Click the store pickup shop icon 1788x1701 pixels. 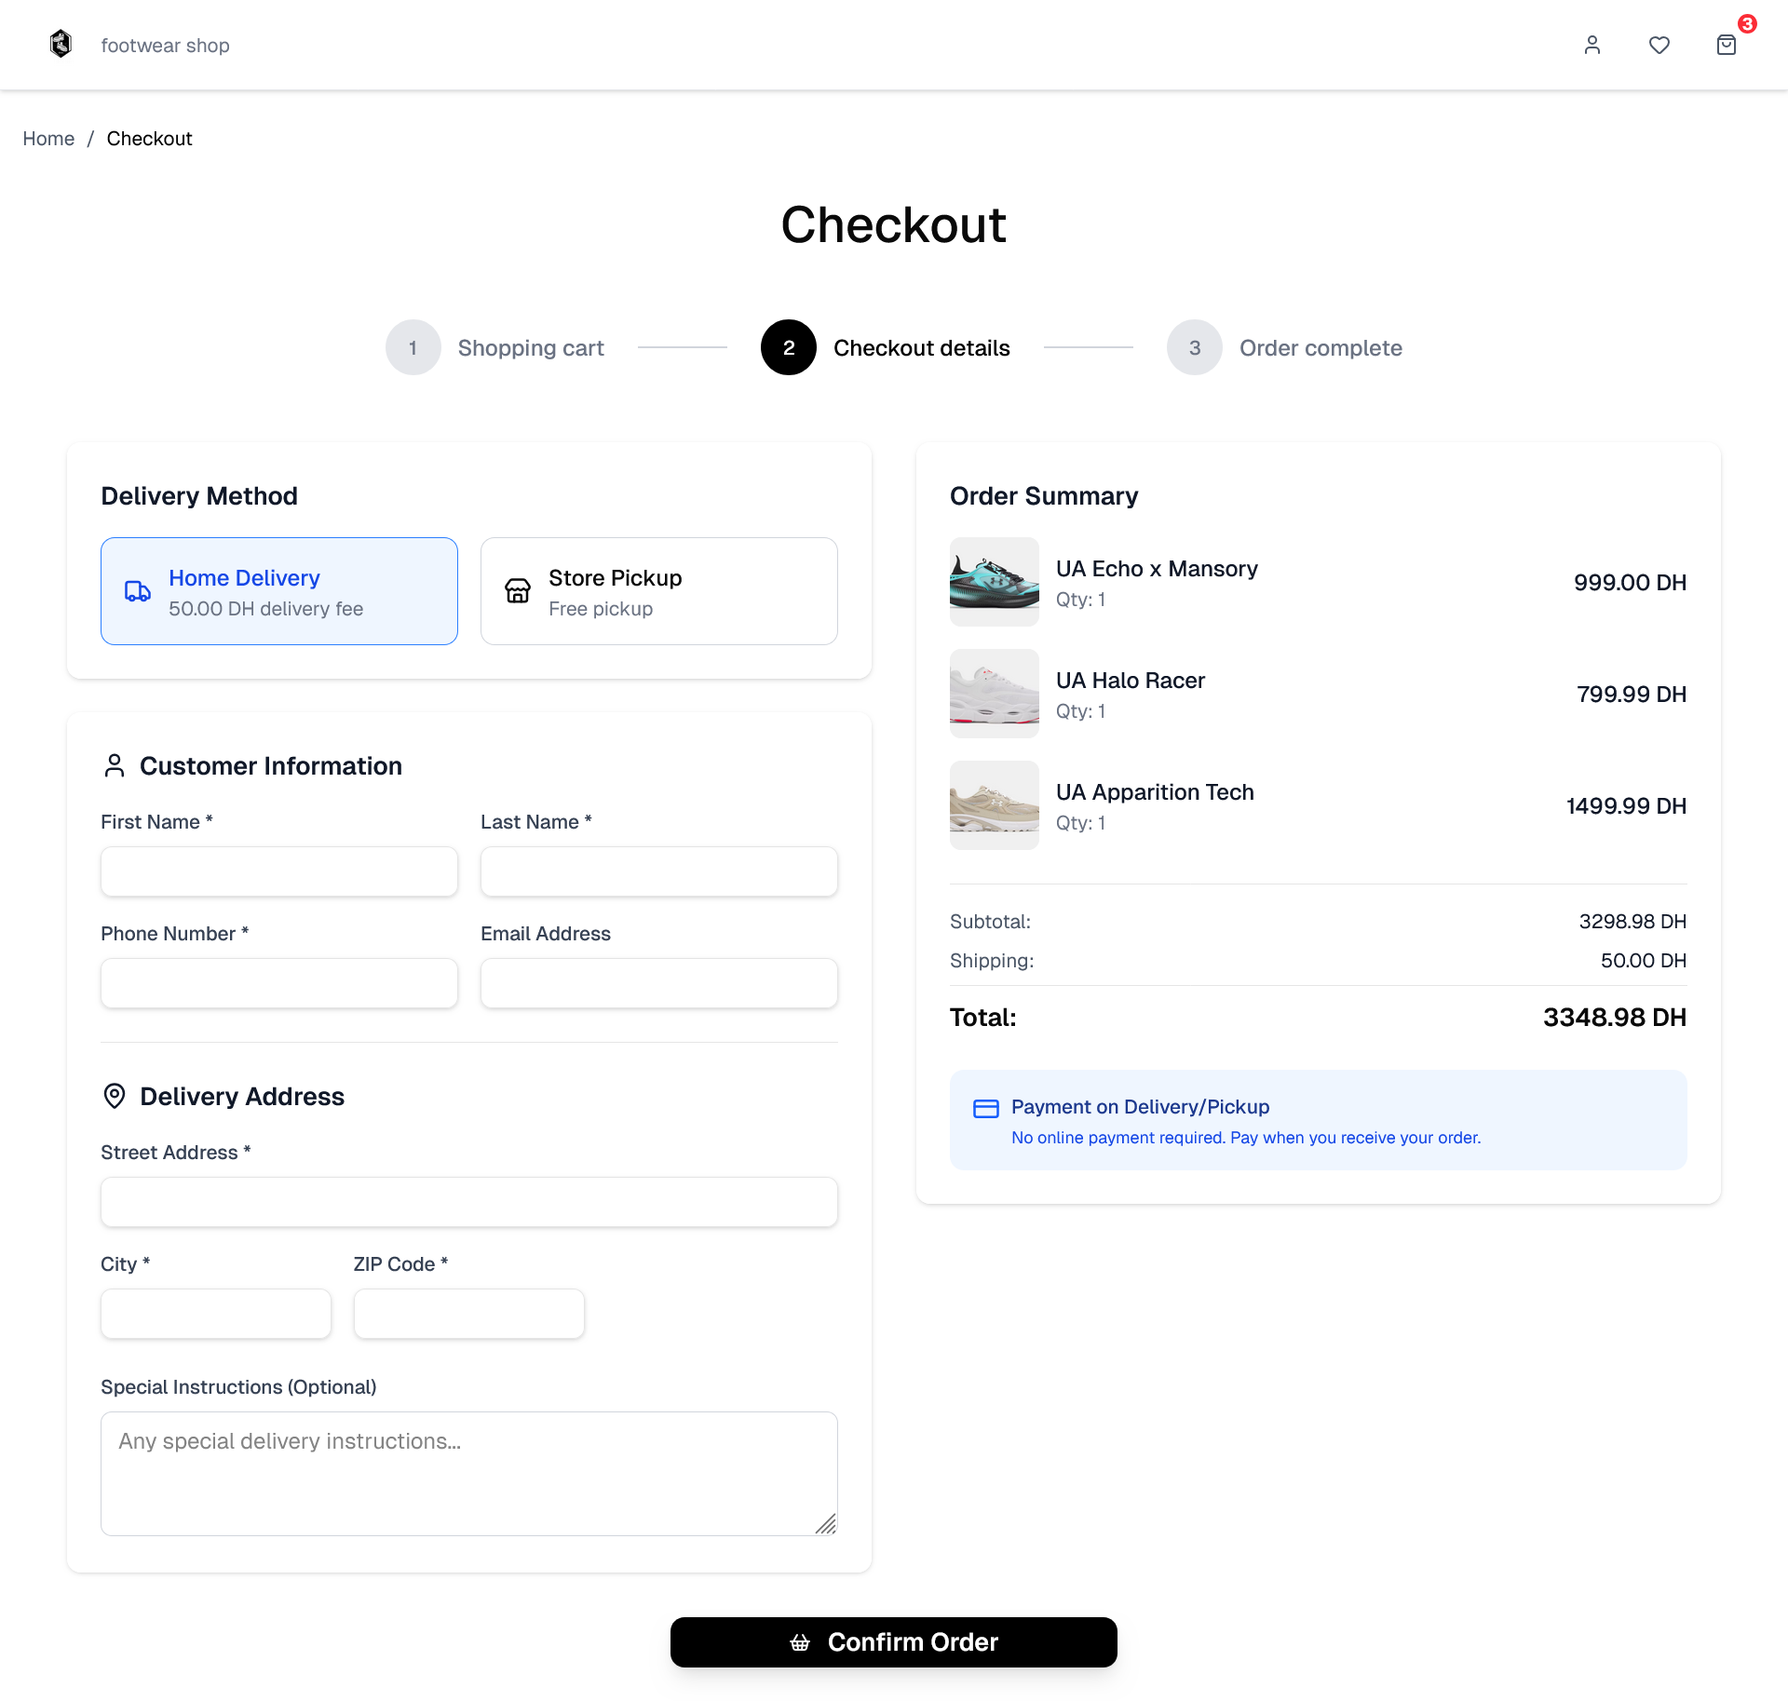pos(518,591)
